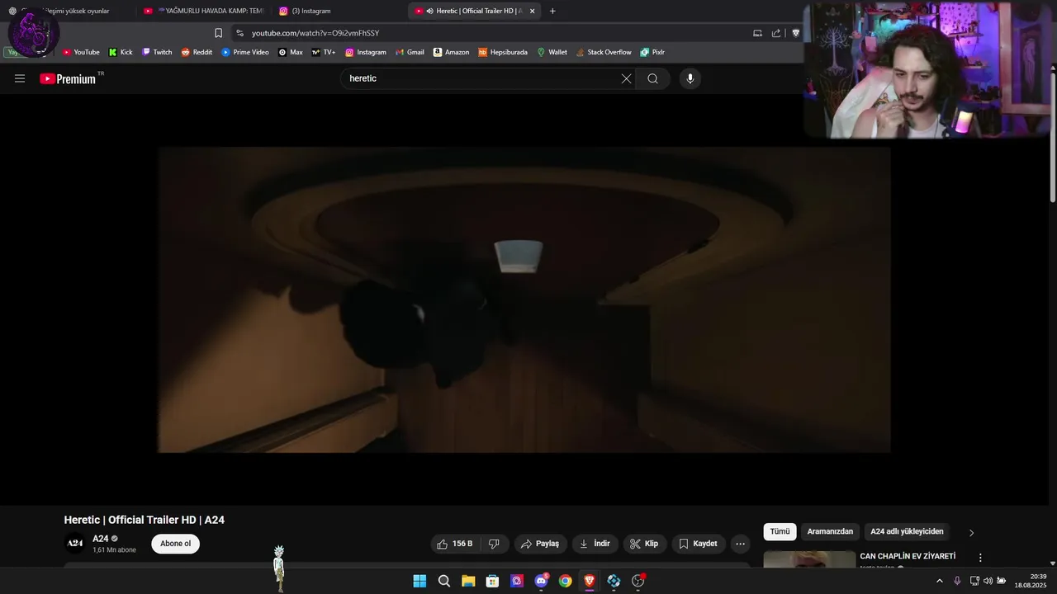Select the A24 adlı yükleyiciden chip

(907, 531)
